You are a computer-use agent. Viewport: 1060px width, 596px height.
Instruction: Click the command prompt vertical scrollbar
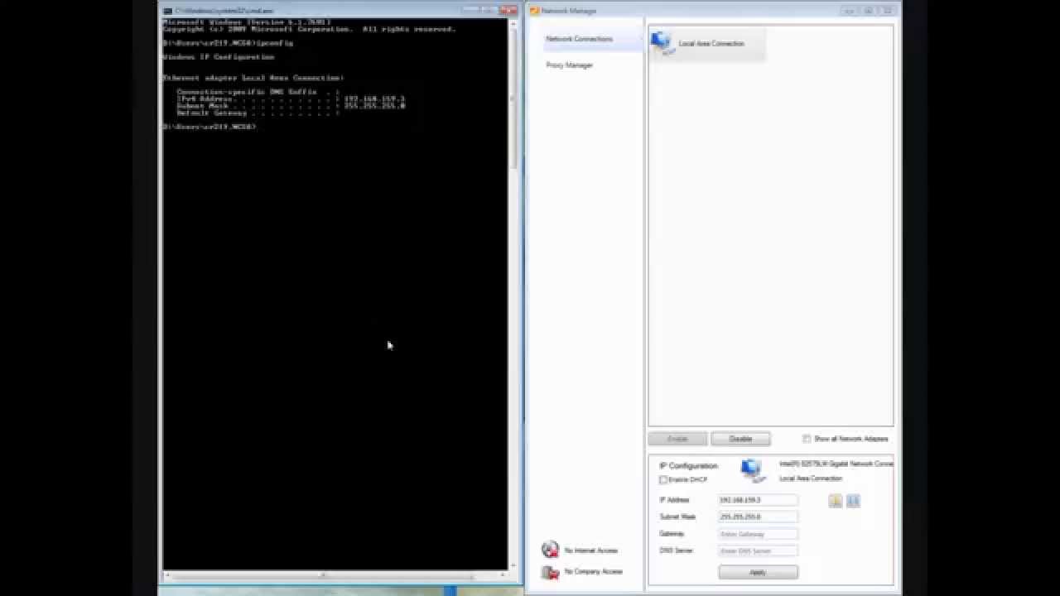pyautogui.click(x=513, y=294)
